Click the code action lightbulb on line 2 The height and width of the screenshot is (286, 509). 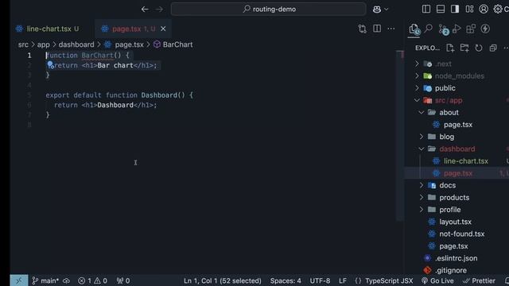coord(50,65)
